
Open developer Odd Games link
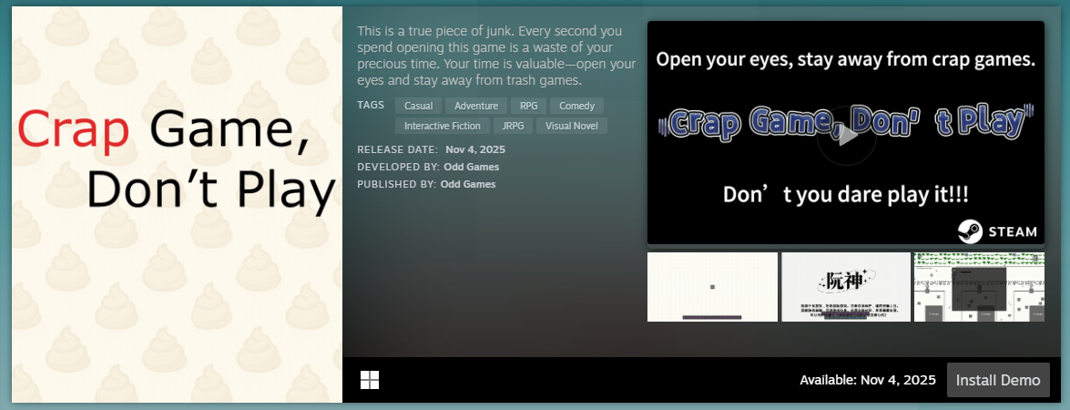click(x=472, y=167)
